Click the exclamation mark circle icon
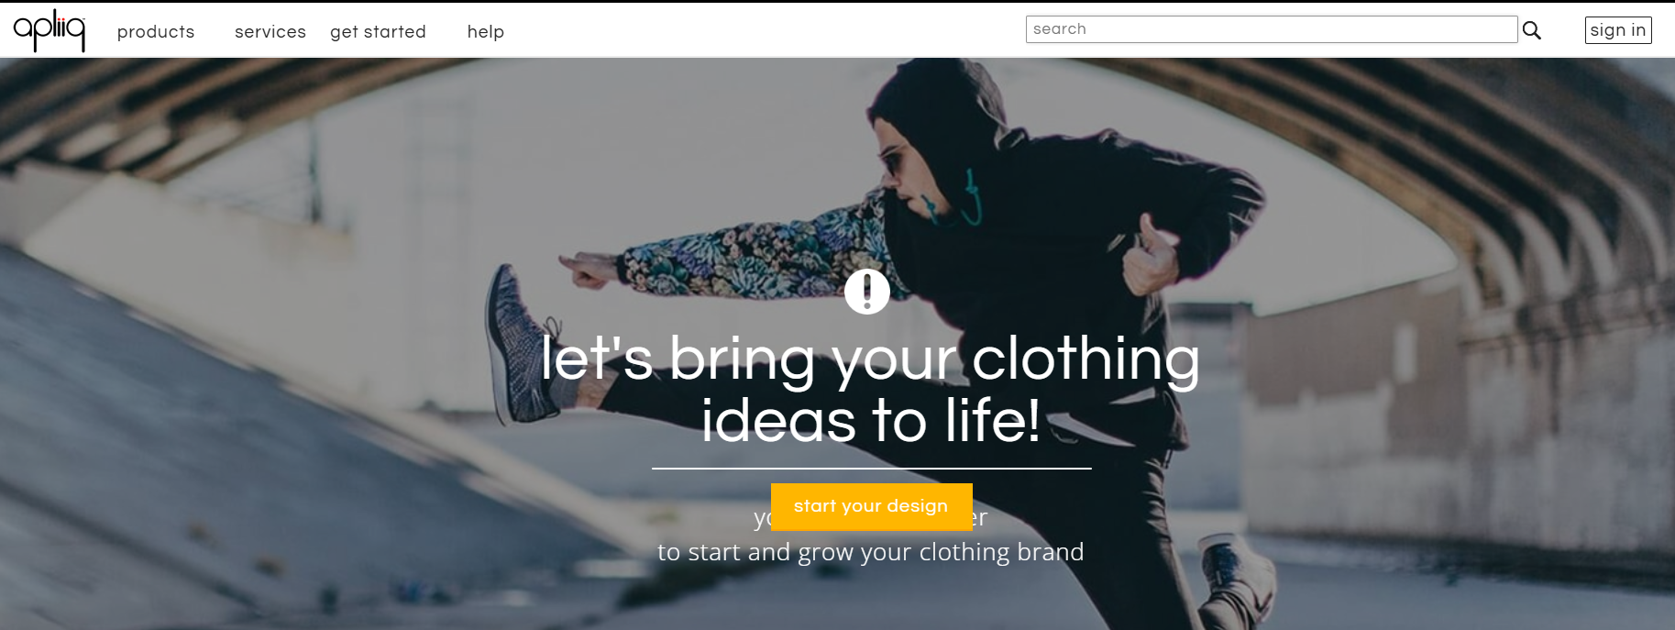This screenshot has width=1675, height=630. click(x=867, y=292)
